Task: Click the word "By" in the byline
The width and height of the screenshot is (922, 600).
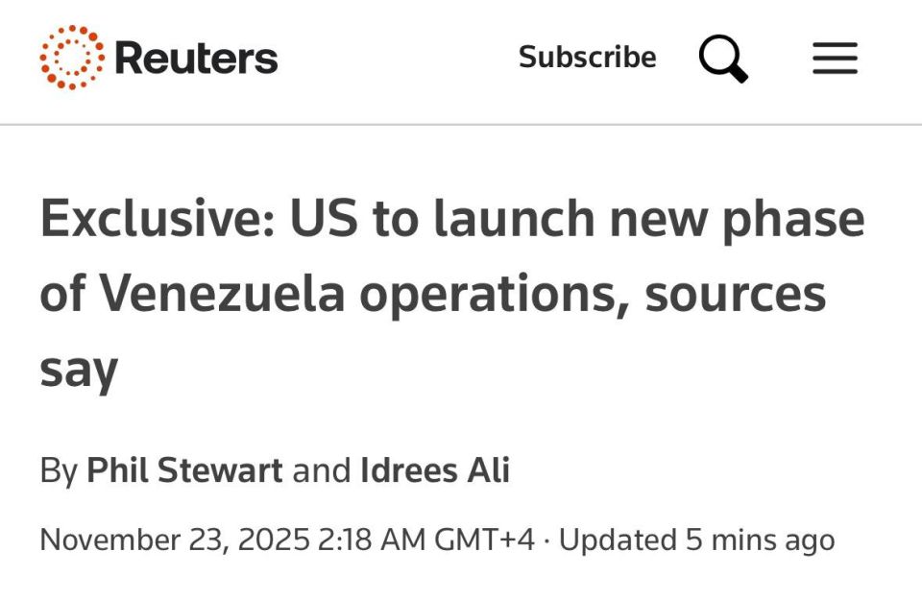Action: click(58, 470)
